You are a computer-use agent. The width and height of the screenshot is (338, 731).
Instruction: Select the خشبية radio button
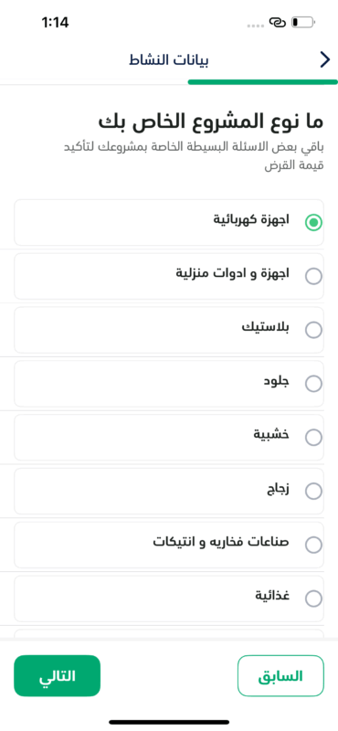click(x=313, y=437)
